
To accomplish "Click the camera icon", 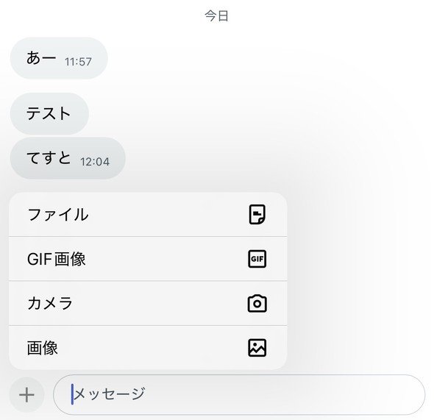I will tap(257, 304).
